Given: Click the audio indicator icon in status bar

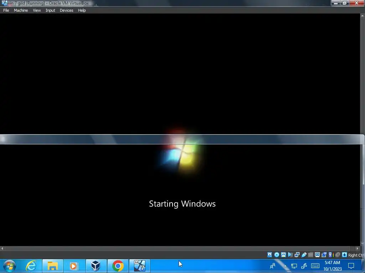Looking at the screenshot, I should [290, 255].
